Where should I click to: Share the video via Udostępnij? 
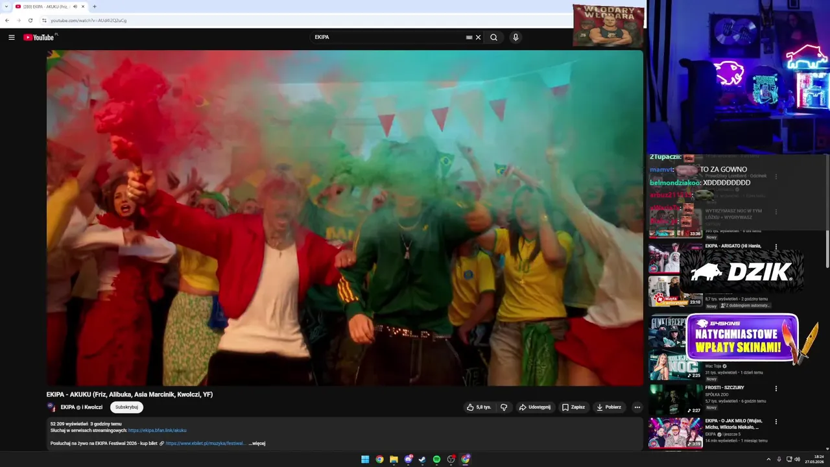pyautogui.click(x=535, y=407)
